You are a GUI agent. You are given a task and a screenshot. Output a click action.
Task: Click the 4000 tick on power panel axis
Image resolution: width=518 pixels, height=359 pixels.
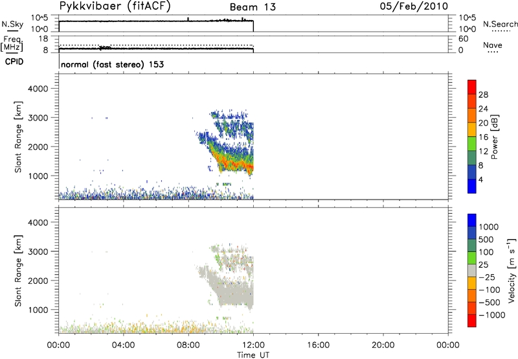click(38, 89)
